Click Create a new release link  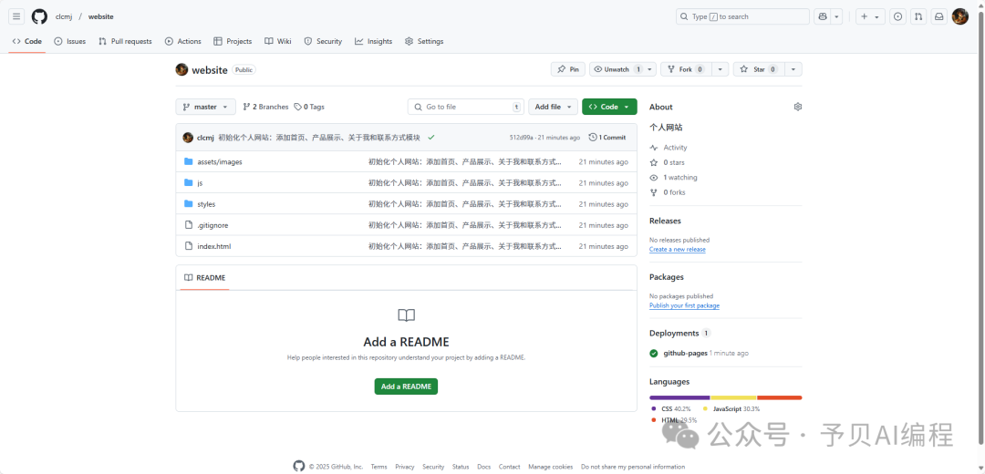(x=677, y=249)
